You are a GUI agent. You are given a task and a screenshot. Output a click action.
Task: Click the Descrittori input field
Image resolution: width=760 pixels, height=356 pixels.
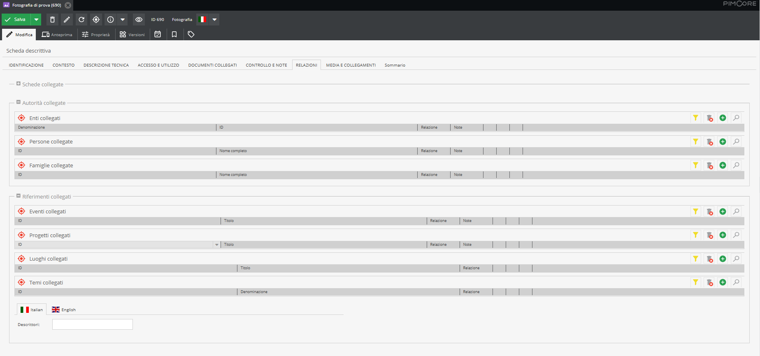[93, 325]
